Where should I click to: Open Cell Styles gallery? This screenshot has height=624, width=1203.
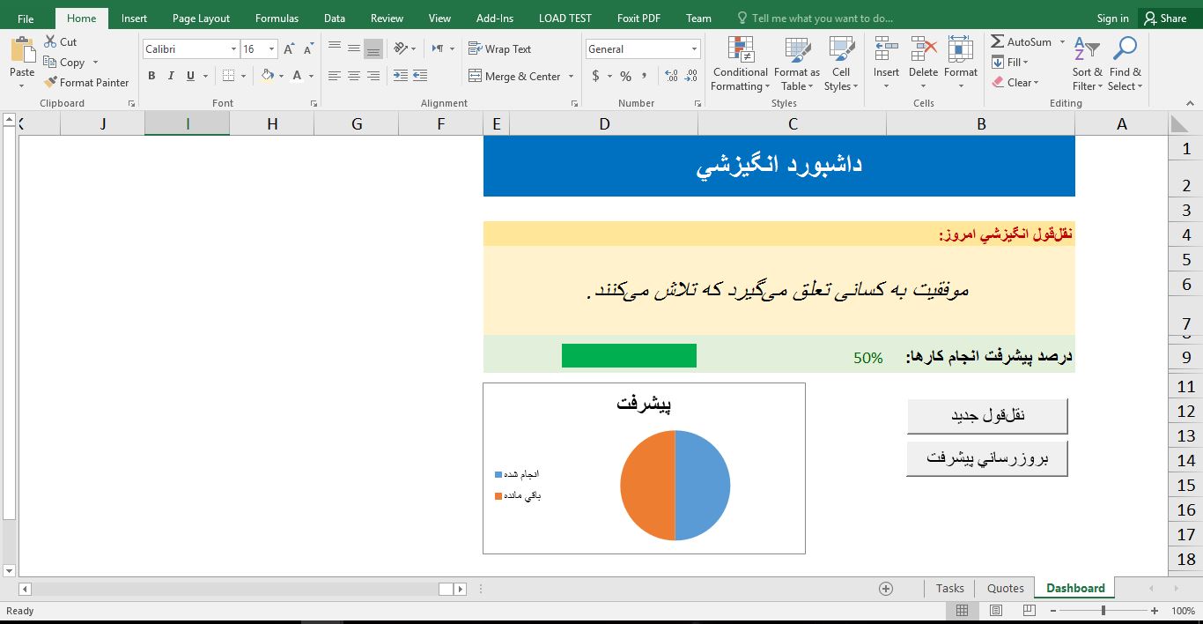841,63
